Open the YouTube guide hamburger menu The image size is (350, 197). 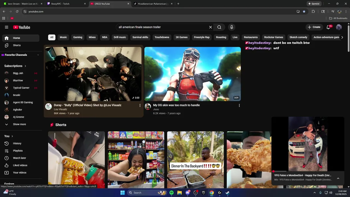pos(7,27)
